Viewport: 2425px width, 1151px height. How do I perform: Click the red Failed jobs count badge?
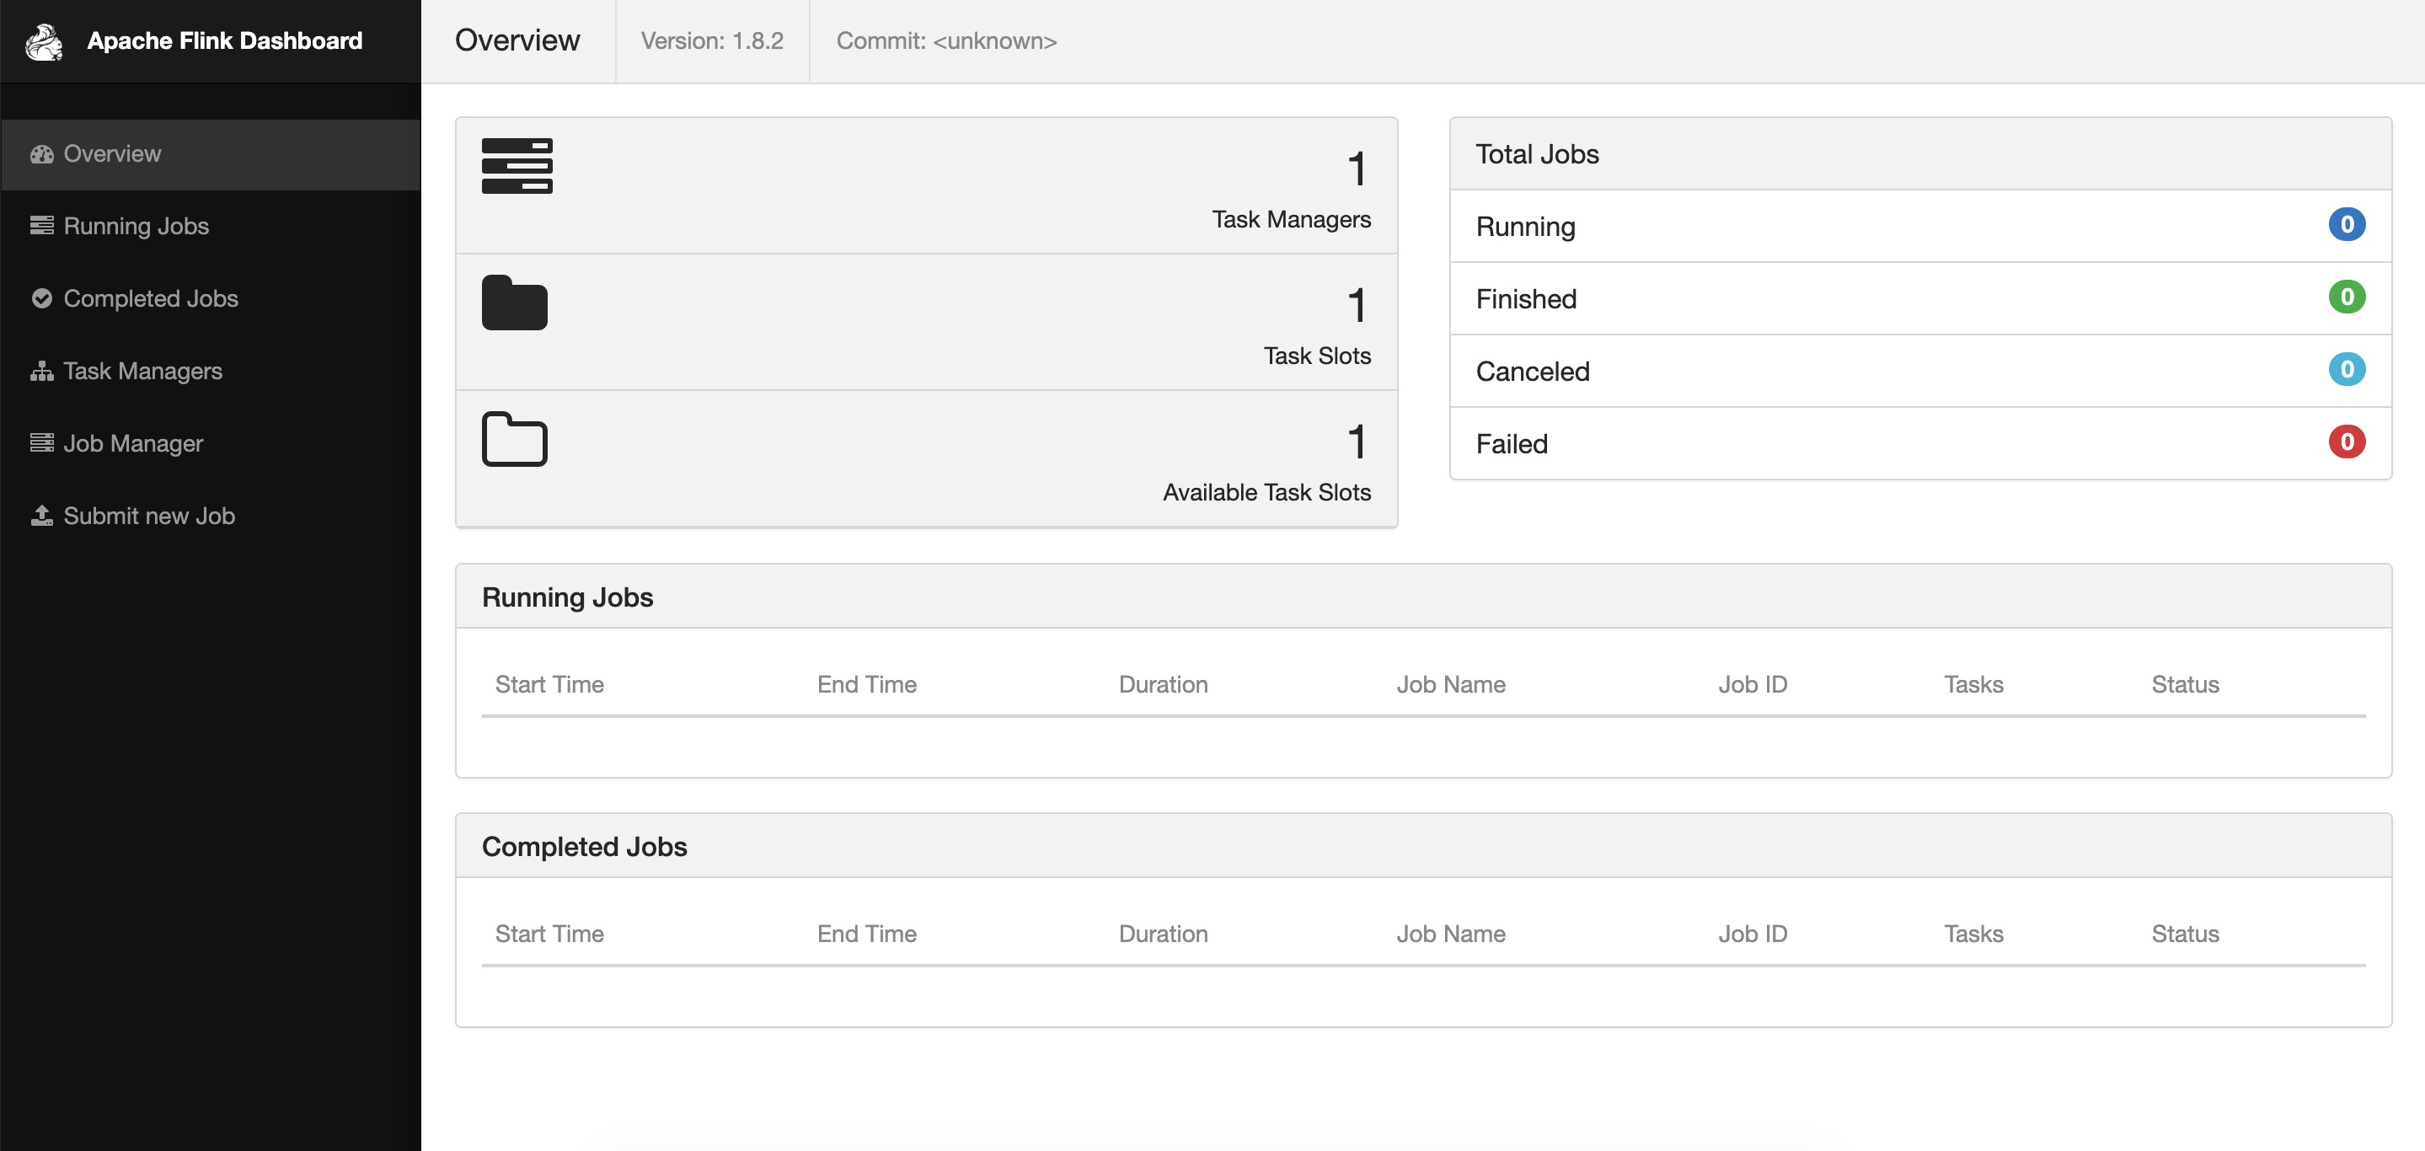pyautogui.click(x=2346, y=442)
